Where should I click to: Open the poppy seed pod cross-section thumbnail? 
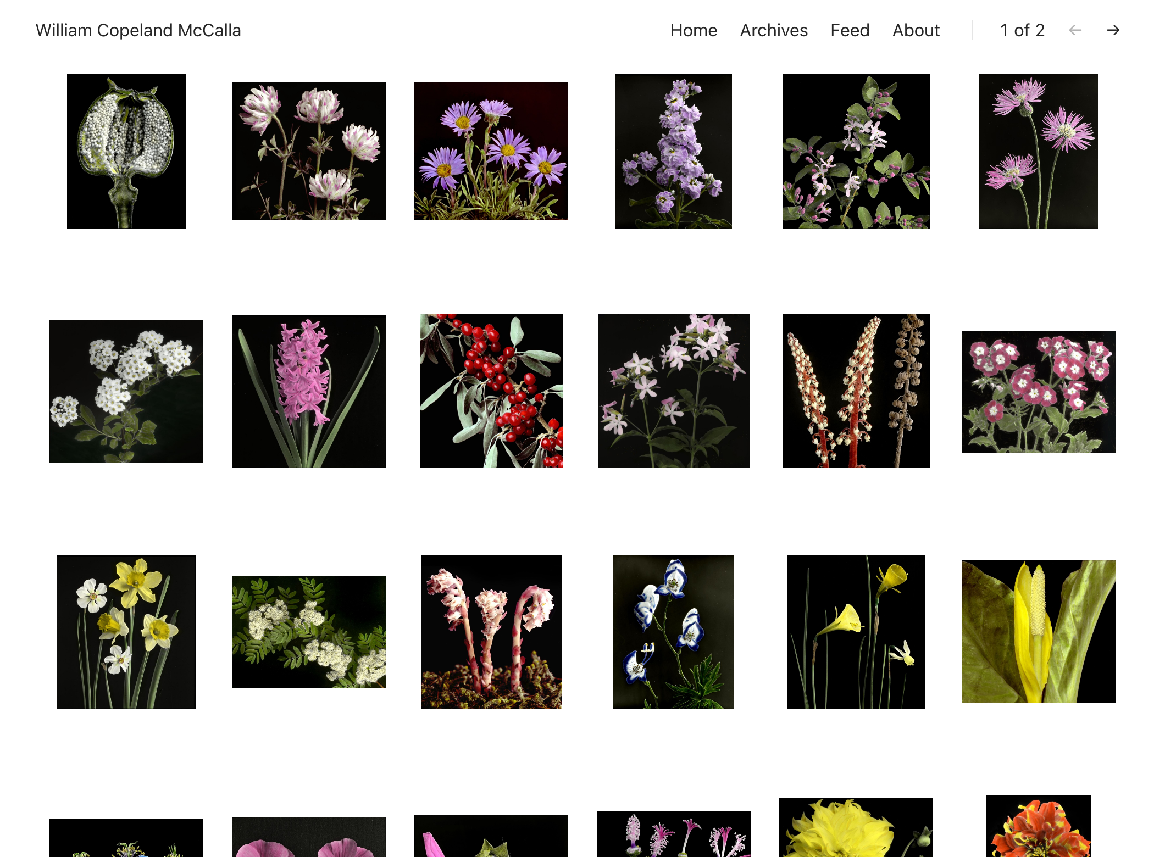point(126,151)
